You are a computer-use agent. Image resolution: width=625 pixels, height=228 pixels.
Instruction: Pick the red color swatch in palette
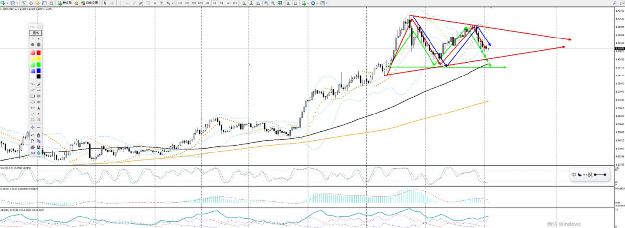tap(39, 53)
